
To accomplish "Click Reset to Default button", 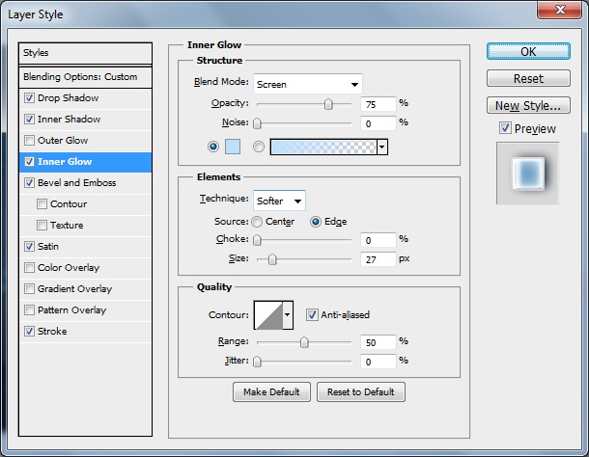I will coord(360,392).
